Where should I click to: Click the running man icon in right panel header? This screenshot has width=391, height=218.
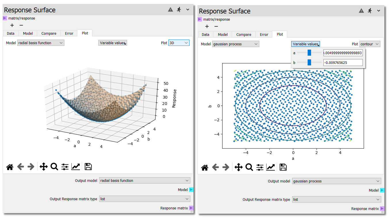point(370,11)
